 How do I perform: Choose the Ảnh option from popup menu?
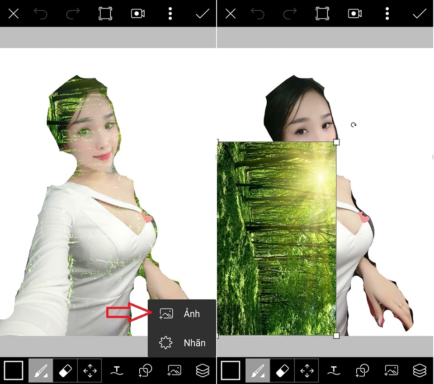182,314
